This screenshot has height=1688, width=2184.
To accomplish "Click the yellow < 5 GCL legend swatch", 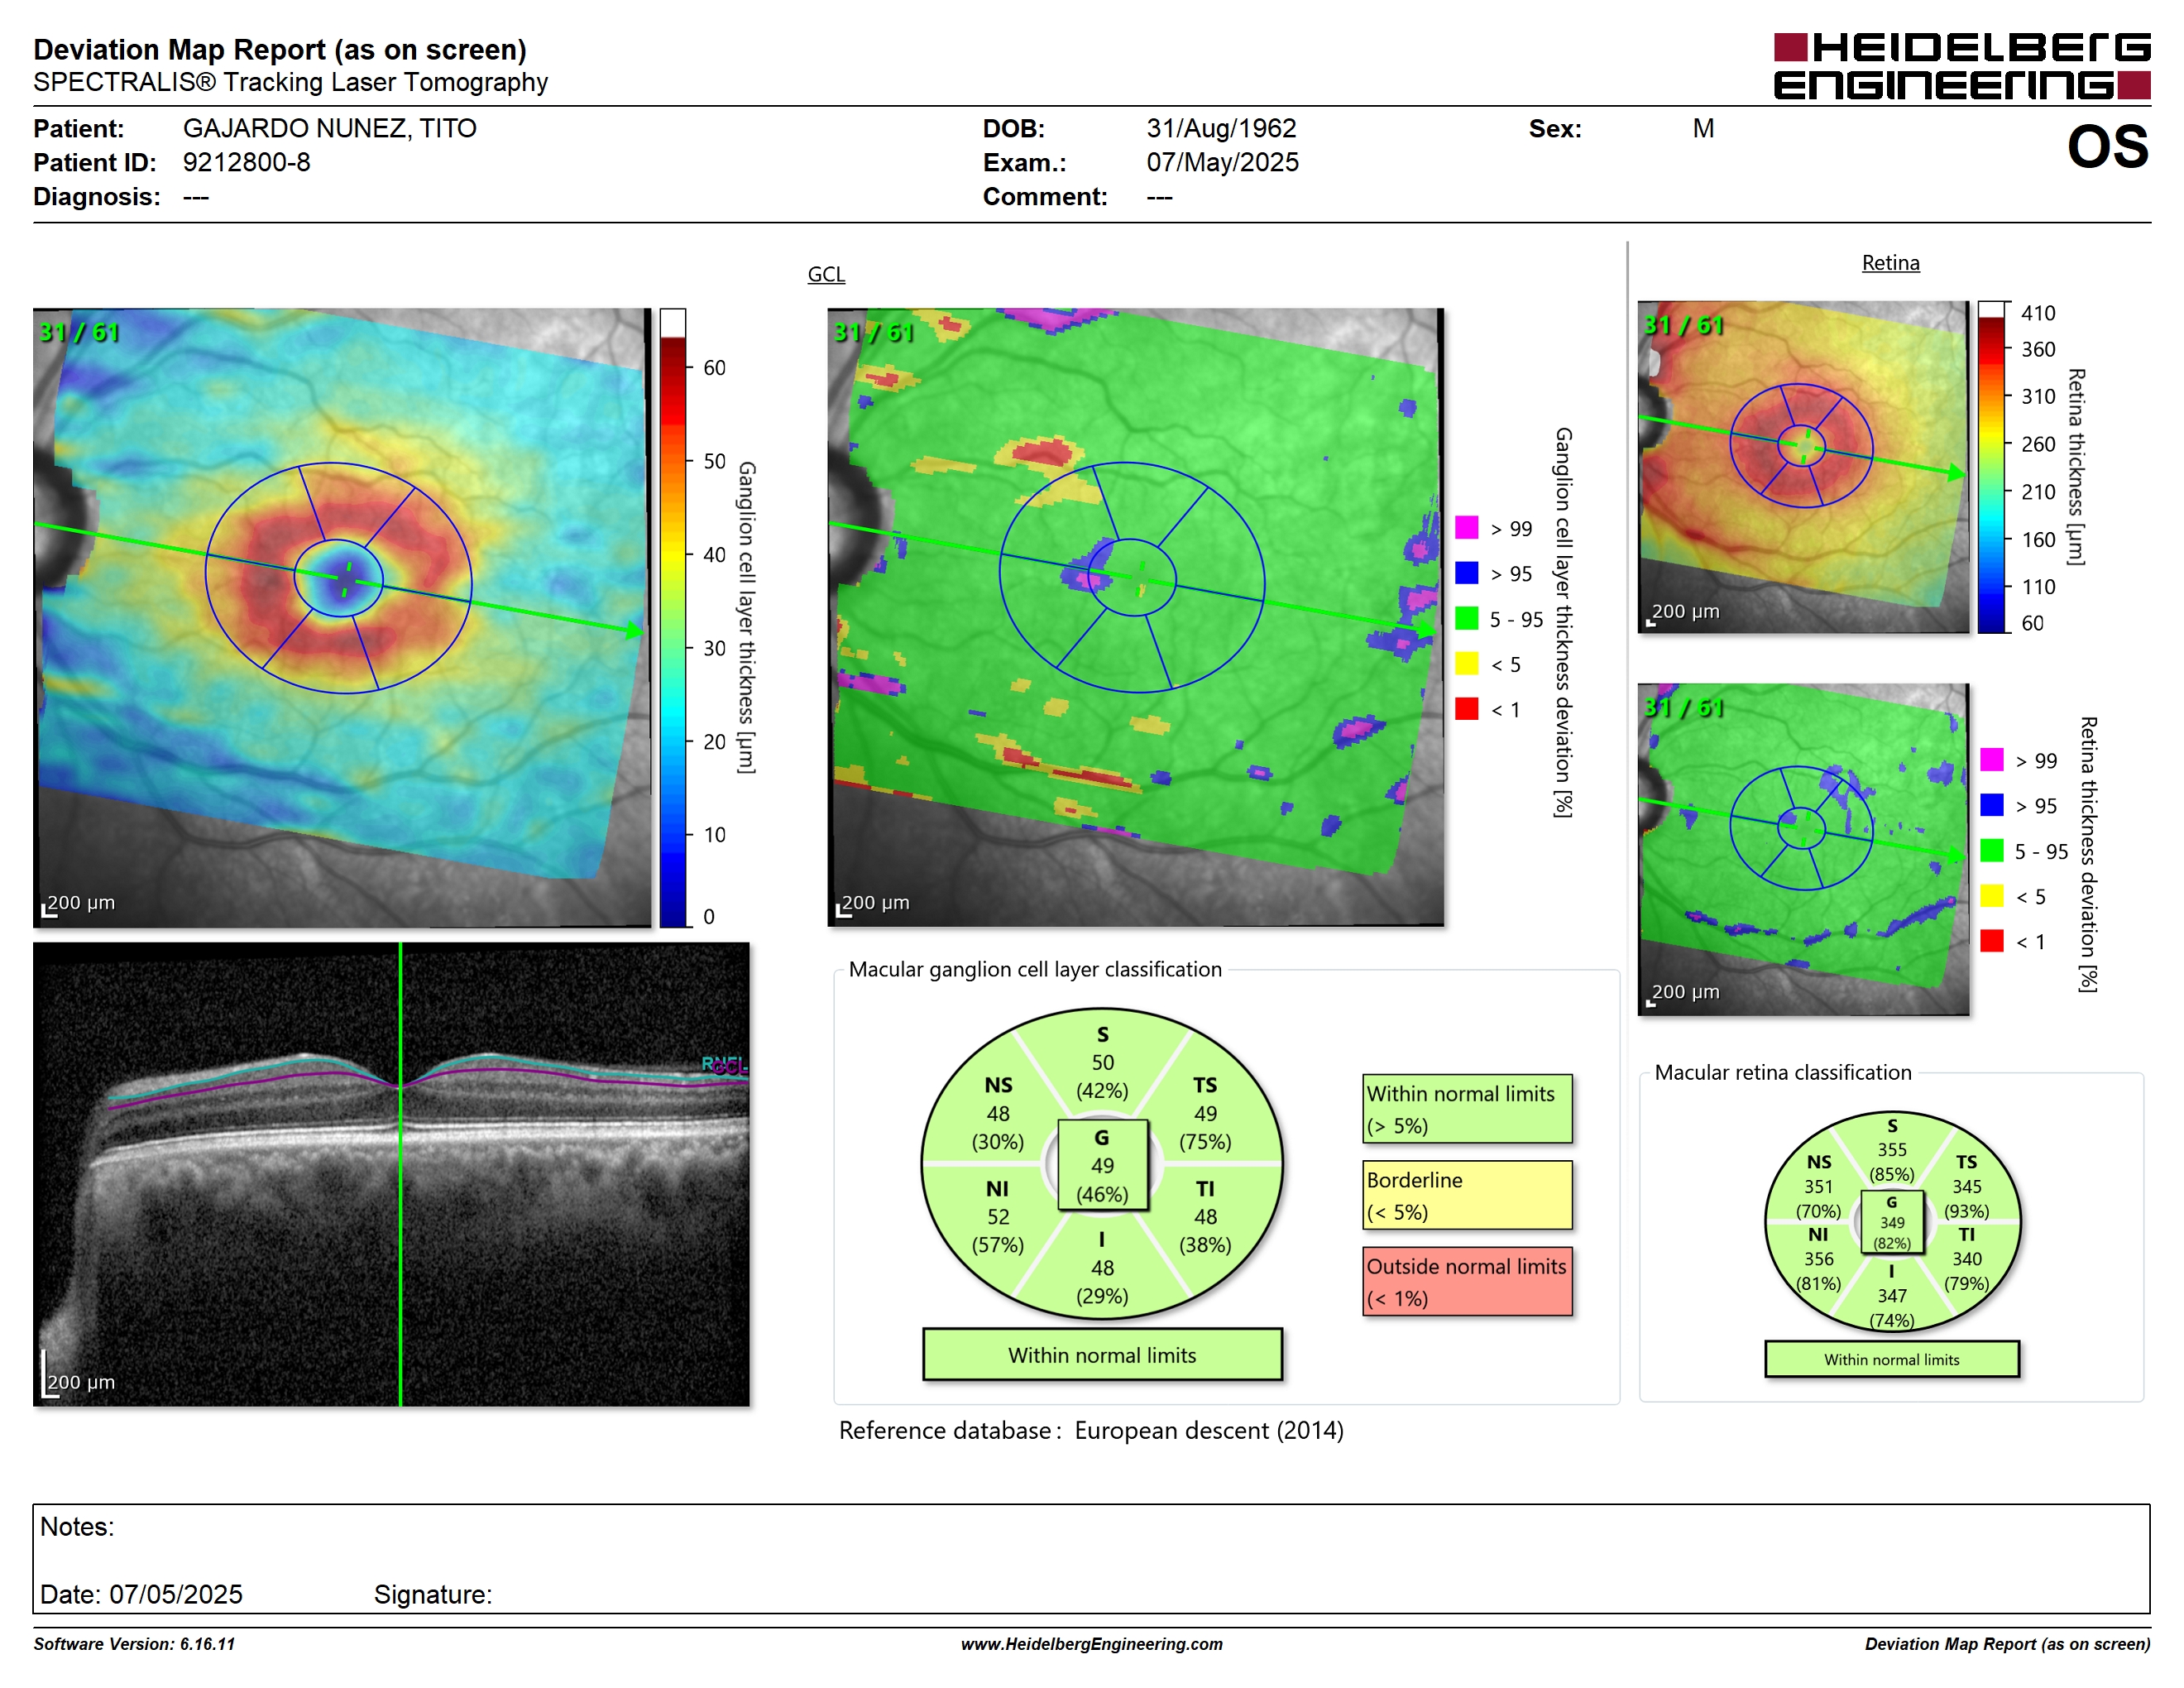I will 1466,663.
